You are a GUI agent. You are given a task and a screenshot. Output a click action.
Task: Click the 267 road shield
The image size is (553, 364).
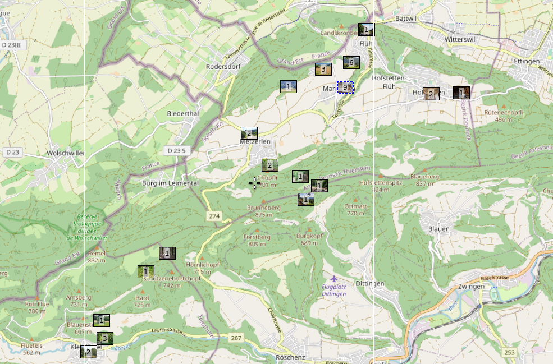[x=236, y=338]
